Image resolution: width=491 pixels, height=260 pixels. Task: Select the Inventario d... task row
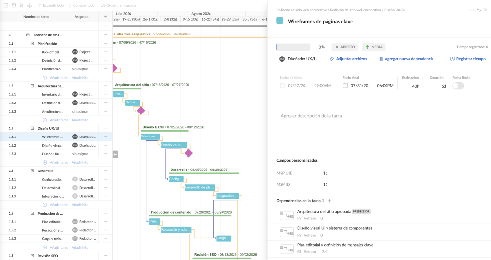point(56,94)
